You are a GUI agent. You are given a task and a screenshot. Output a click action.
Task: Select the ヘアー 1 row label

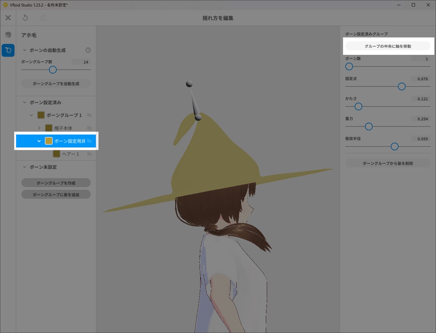(71, 154)
